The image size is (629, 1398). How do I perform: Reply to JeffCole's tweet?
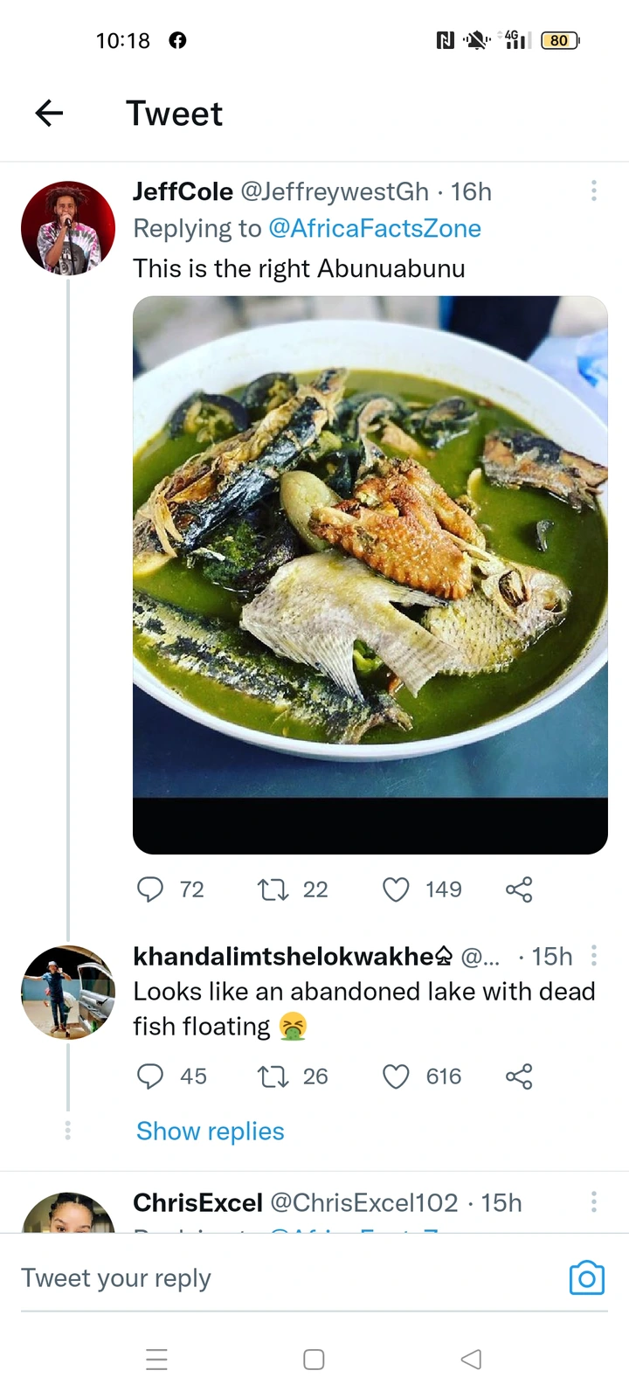[x=150, y=889]
